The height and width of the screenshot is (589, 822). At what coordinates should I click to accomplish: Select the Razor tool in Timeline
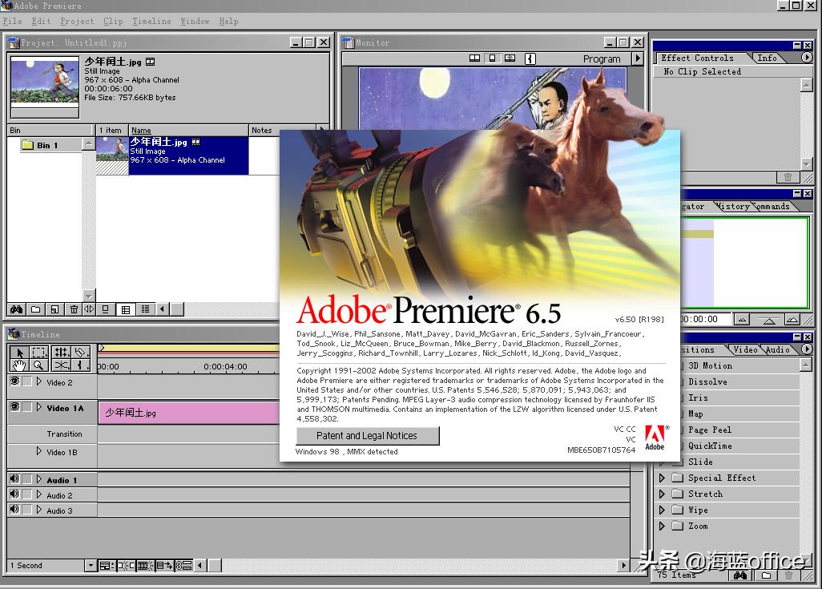coord(81,352)
